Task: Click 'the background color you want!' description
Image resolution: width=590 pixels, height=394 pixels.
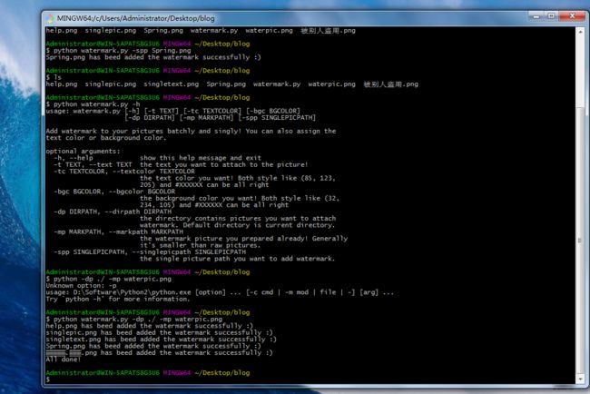Action: pos(240,198)
